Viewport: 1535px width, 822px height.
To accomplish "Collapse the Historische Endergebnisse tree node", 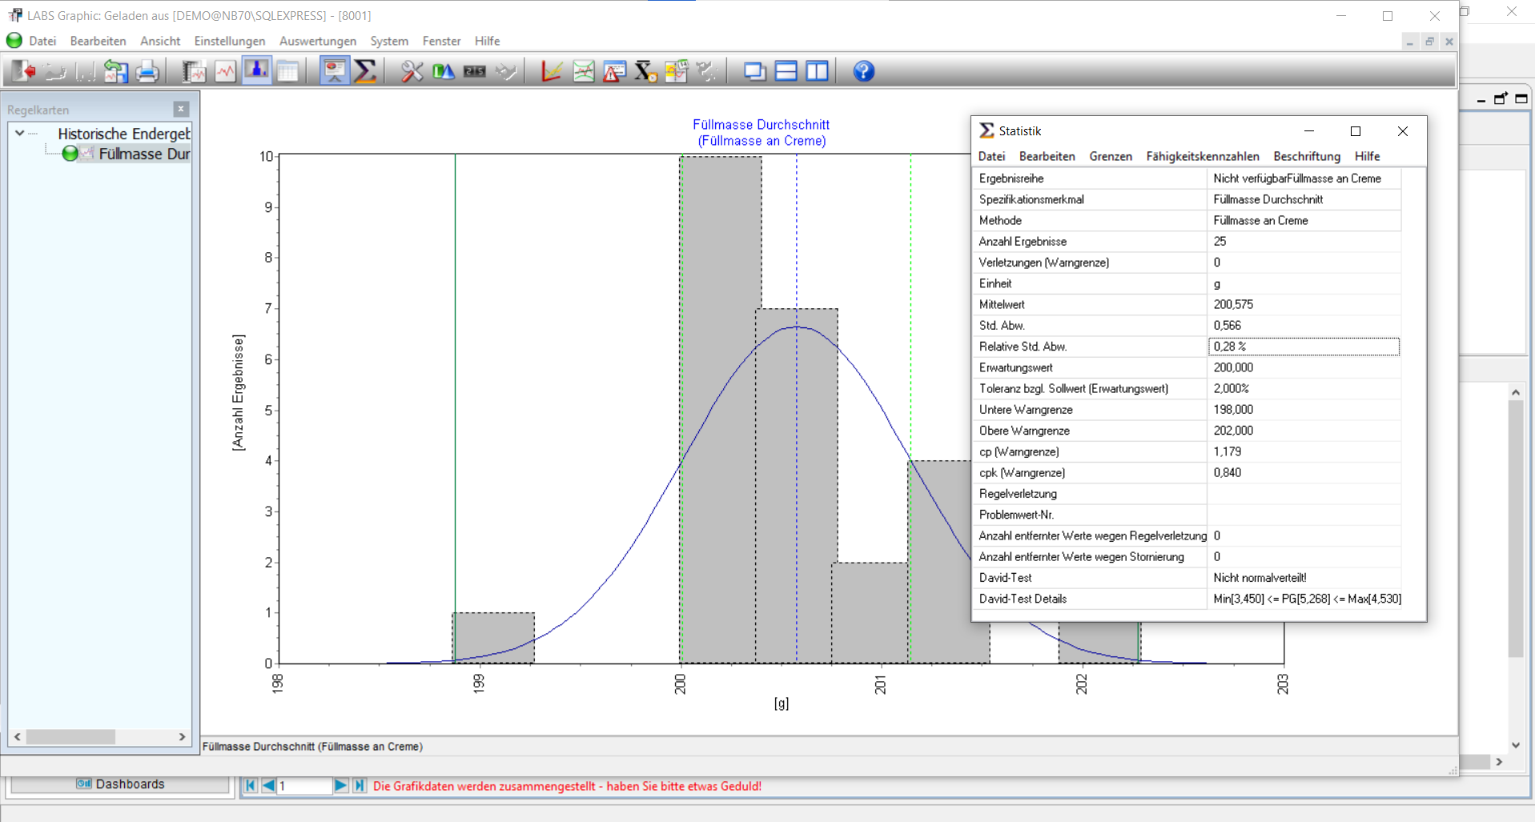I will [x=20, y=134].
